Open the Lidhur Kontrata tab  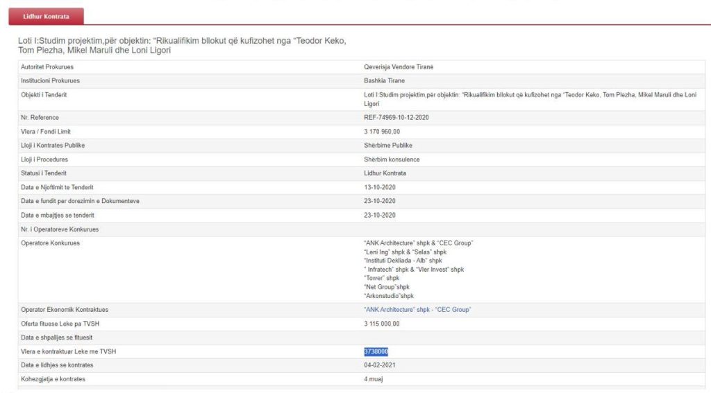click(x=47, y=16)
